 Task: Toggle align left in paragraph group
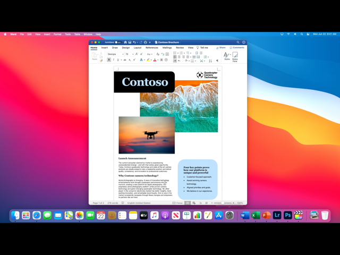coord(175,57)
